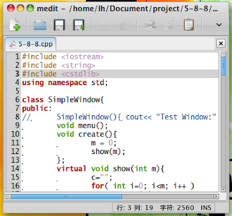Viewport: 232px width, 216px height.
Task: Click the green zoom button
Action: point(30,8)
